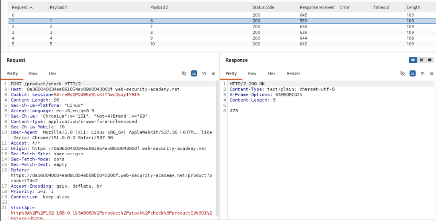
Task: Click the Origin header line
Action: (x=109, y=148)
